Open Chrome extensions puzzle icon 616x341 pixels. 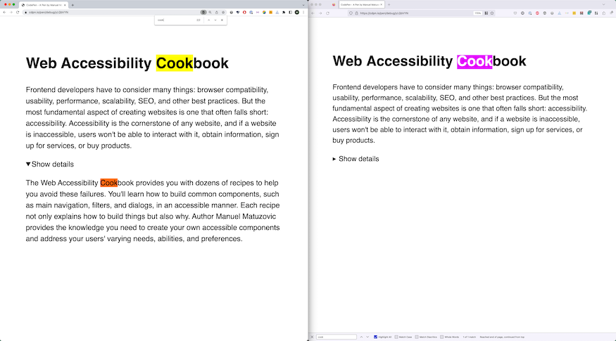point(284,12)
